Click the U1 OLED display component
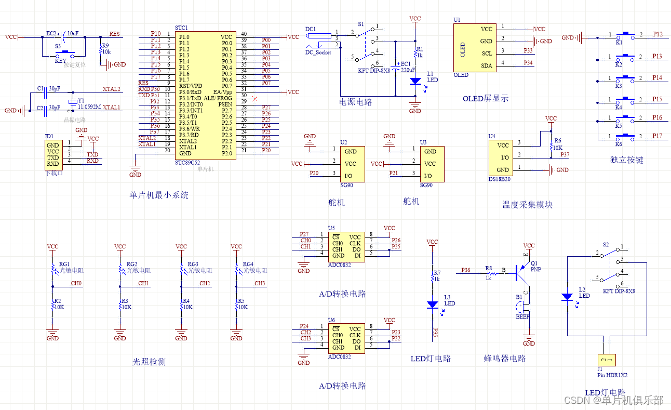 coord(474,47)
